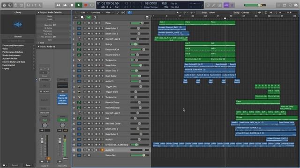The image size is (300, 168).
Task: Hide the Electronic Kick track
Action: 84,49
